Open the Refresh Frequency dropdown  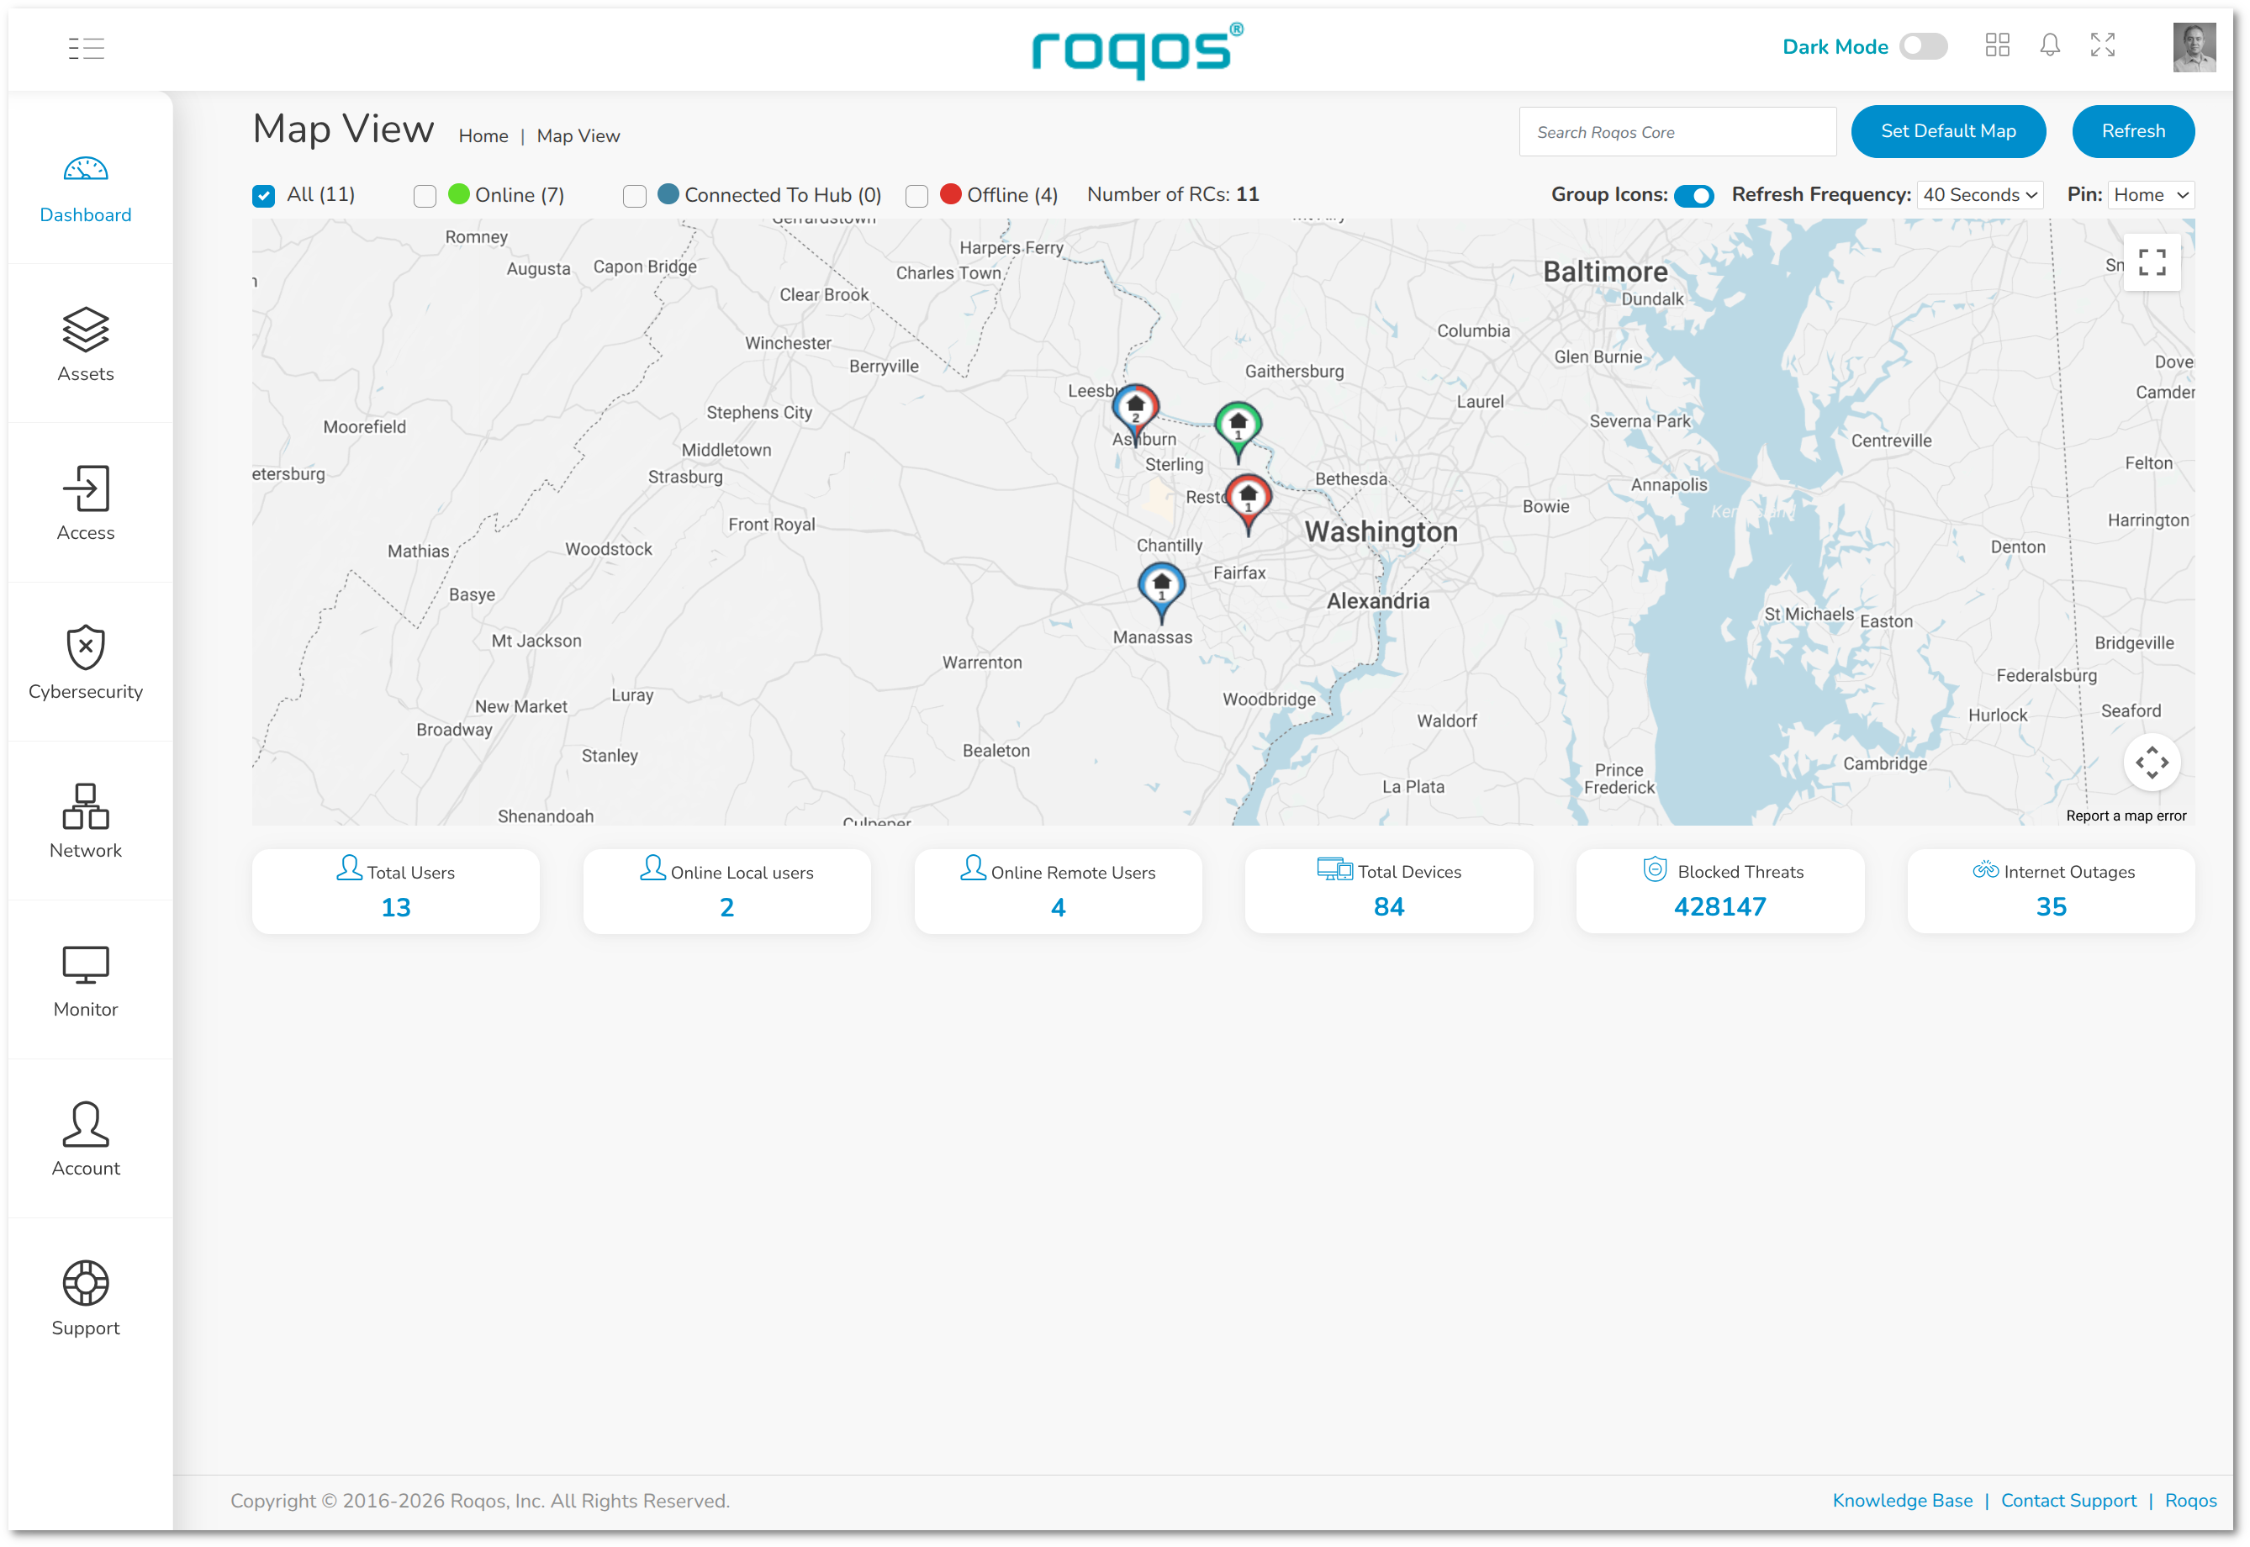(1978, 195)
